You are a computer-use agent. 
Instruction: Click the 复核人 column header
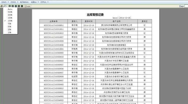pyautogui.click(x=75, y=21)
